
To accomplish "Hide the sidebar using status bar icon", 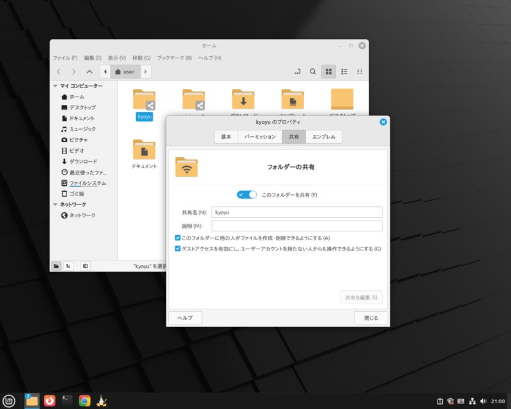I will click(85, 266).
